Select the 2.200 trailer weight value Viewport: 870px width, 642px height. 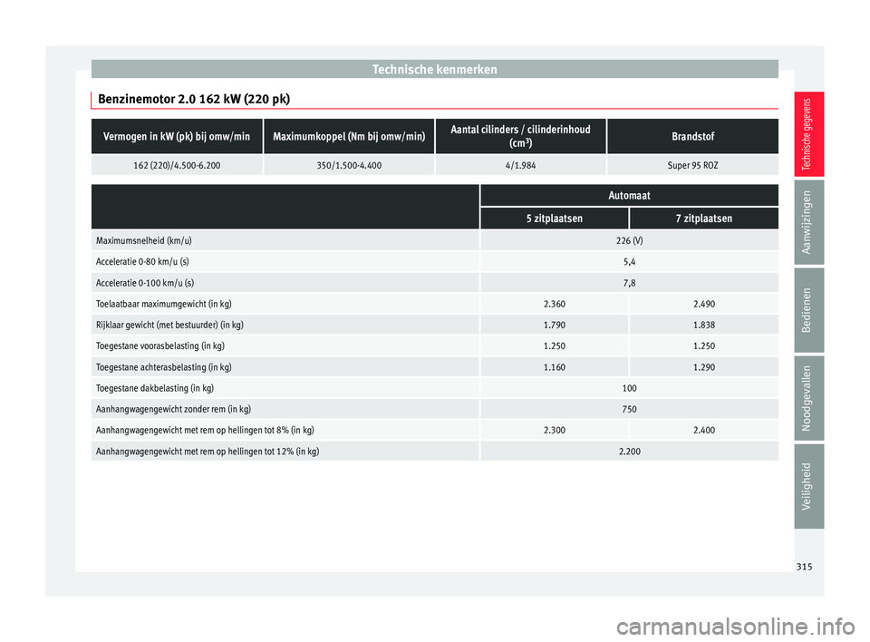pyautogui.click(x=628, y=451)
